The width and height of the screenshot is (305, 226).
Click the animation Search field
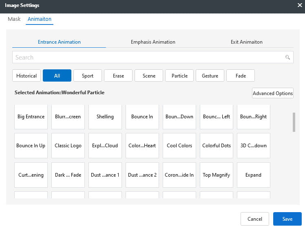coord(147,58)
